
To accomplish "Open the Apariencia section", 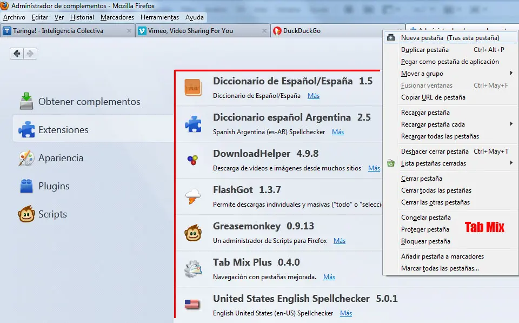I will coord(93,157).
